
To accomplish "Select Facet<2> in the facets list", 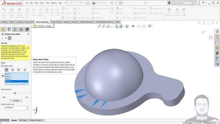I will click(x=16, y=76).
